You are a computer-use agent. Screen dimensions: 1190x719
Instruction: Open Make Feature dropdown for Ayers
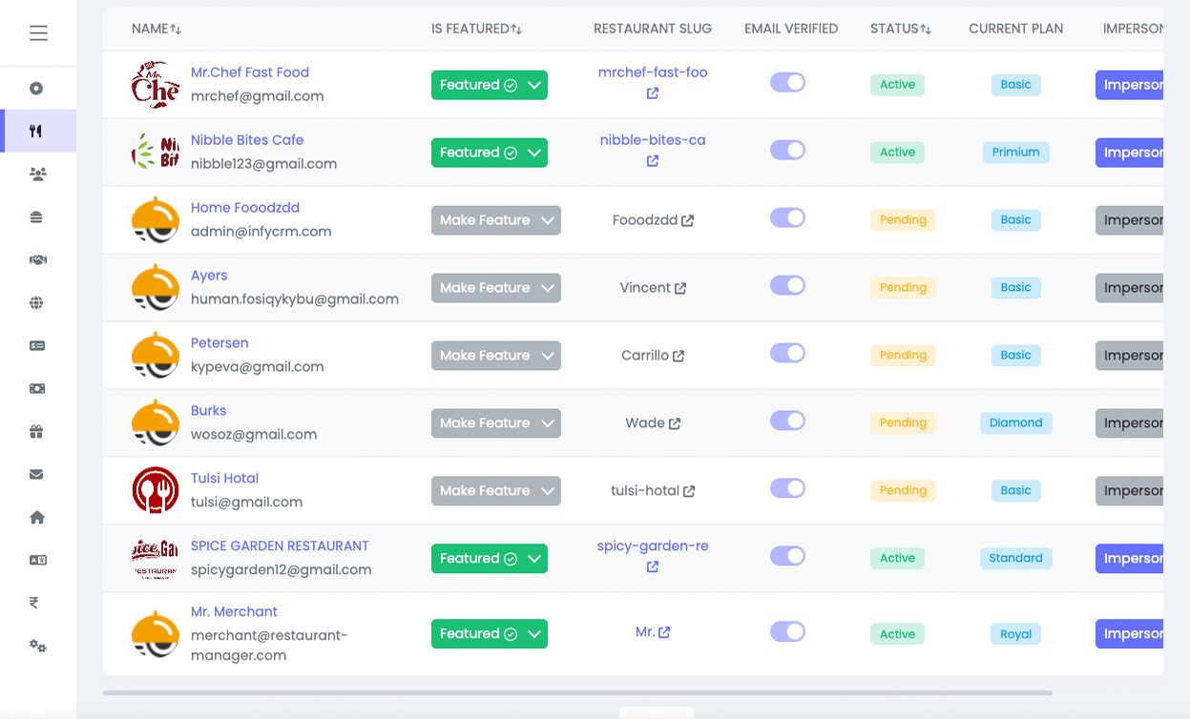coord(495,288)
